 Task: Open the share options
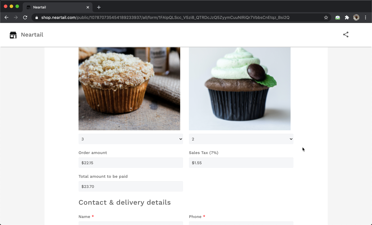(346, 34)
